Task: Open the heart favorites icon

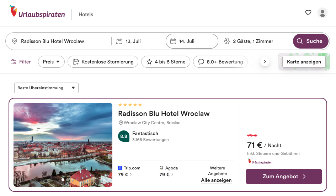Action: (x=308, y=13)
